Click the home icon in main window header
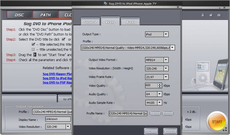This screenshot has width=230, height=135. coord(211,15)
